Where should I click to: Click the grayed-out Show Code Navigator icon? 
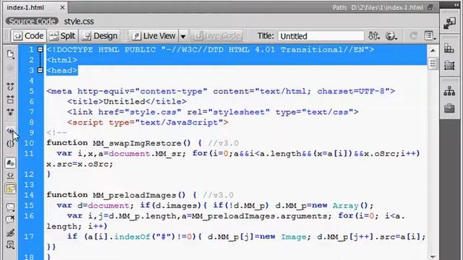tap(10, 69)
